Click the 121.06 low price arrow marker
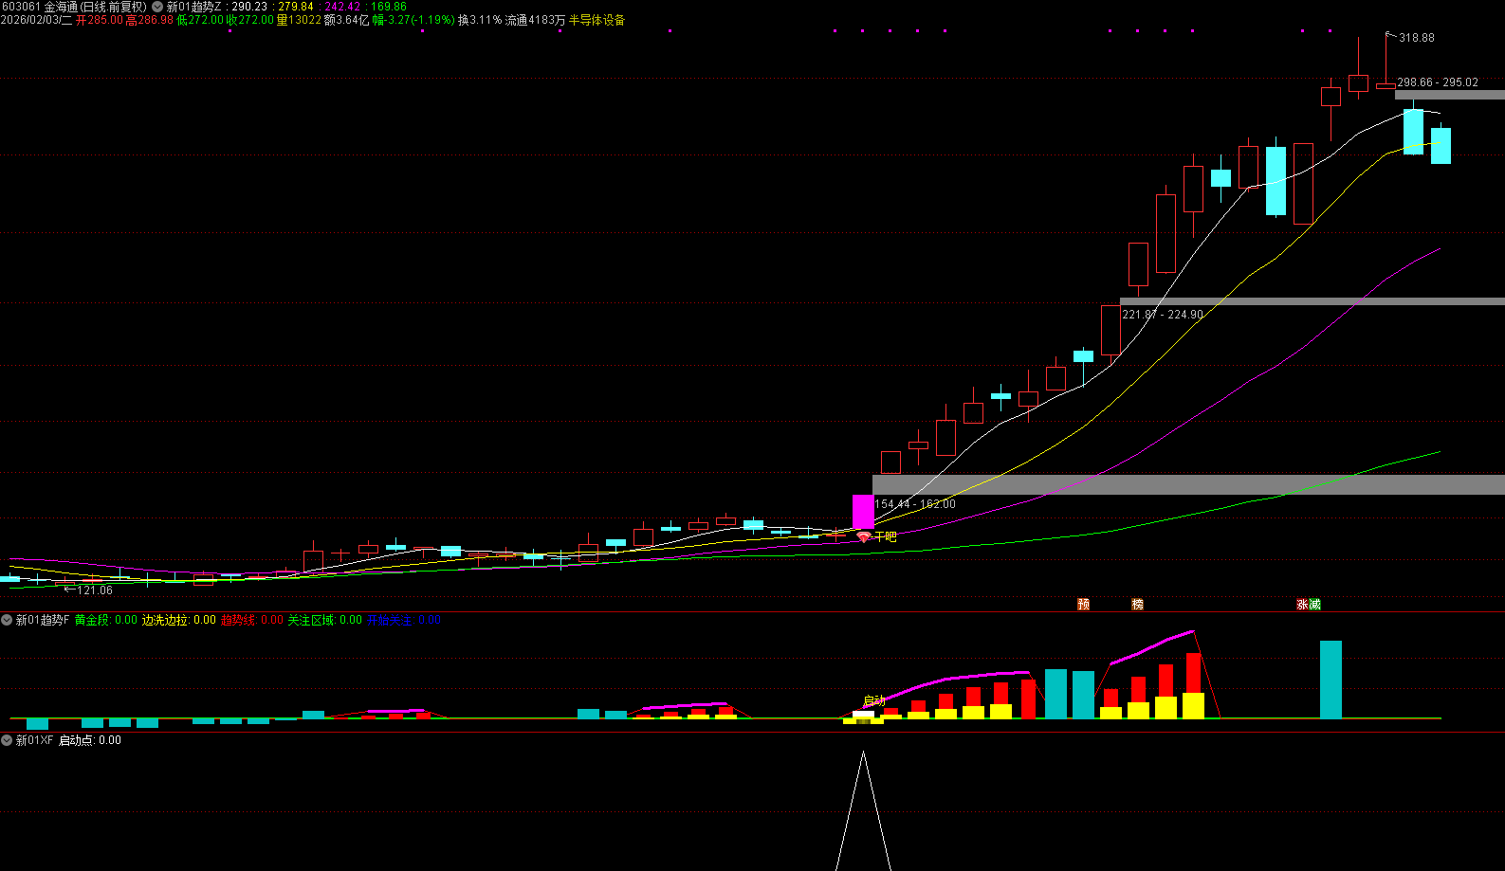The width and height of the screenshot is (1505, 871). pos(88,590)
